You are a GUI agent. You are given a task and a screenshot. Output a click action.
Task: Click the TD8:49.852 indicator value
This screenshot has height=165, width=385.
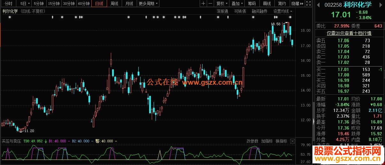(34, 141)
